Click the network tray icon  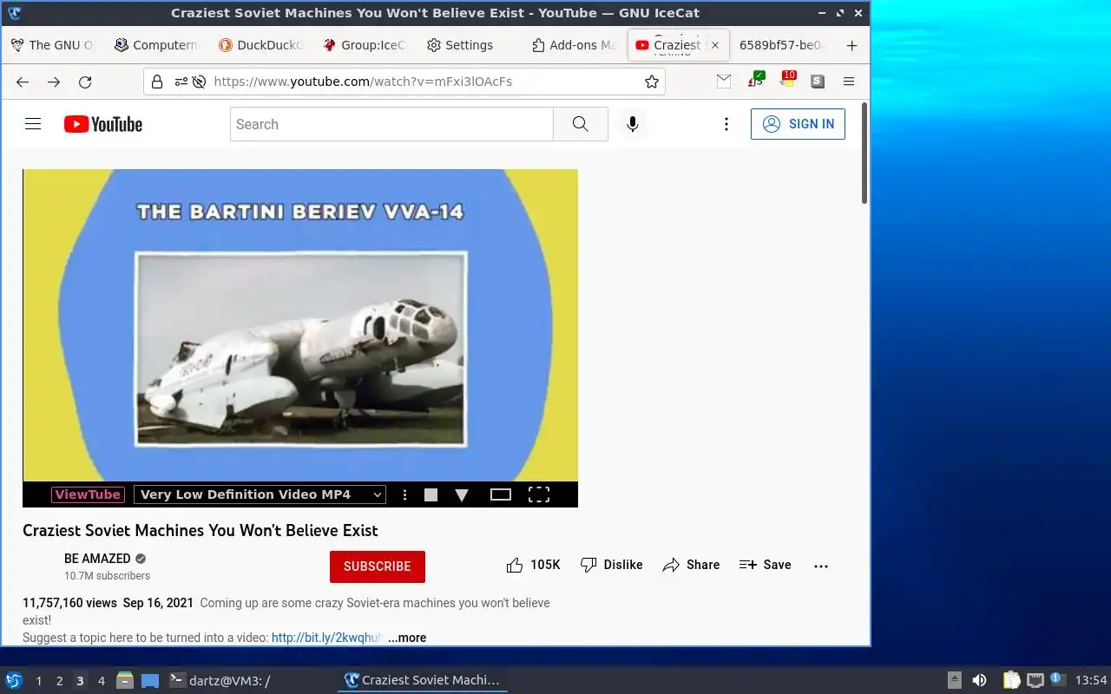pos(1035,680)
